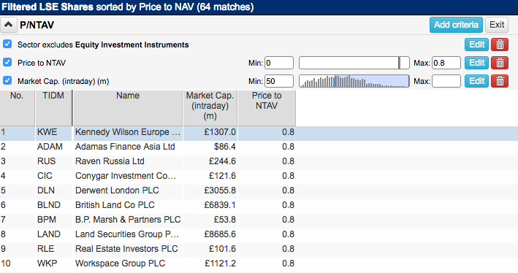Disable the Market Cap. (intraday) checkbox
This screenshot has width=518, height=273.
point(7,80)
